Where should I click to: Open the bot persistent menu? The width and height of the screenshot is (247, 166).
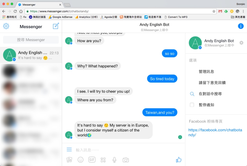[69, 149]
